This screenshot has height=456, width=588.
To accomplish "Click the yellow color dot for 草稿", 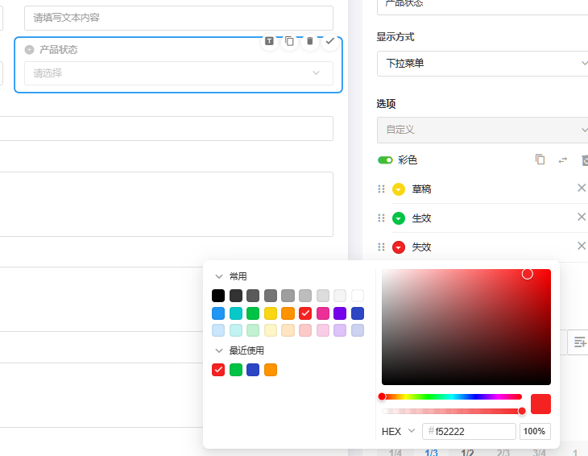I will click(399, 189).
